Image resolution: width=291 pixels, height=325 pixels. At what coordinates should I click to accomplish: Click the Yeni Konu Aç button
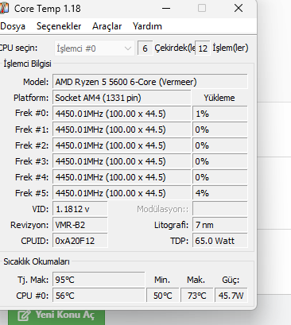(x=56, y=315)
